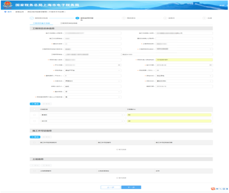Image resolution: width=229 pixels, height=193 pixels.
Task: Click the 施工许可证信息 section header
Action: tap(121, 131)
